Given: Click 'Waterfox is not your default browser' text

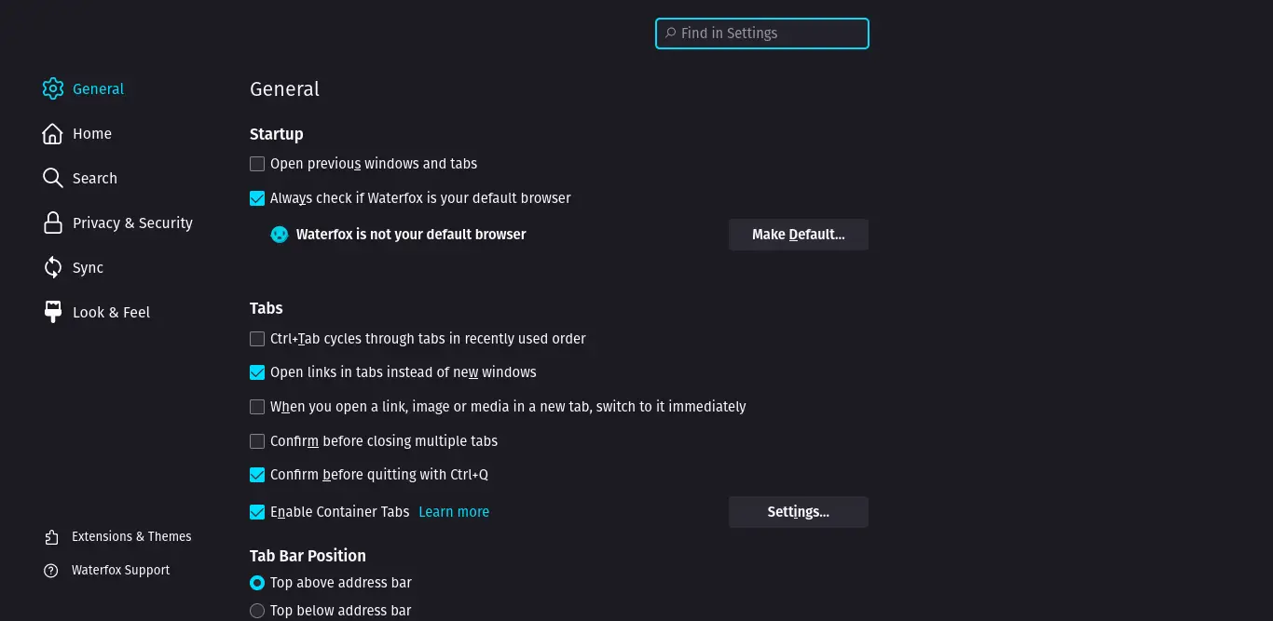Looking at the screenshot, I should [x=411, y=235].
